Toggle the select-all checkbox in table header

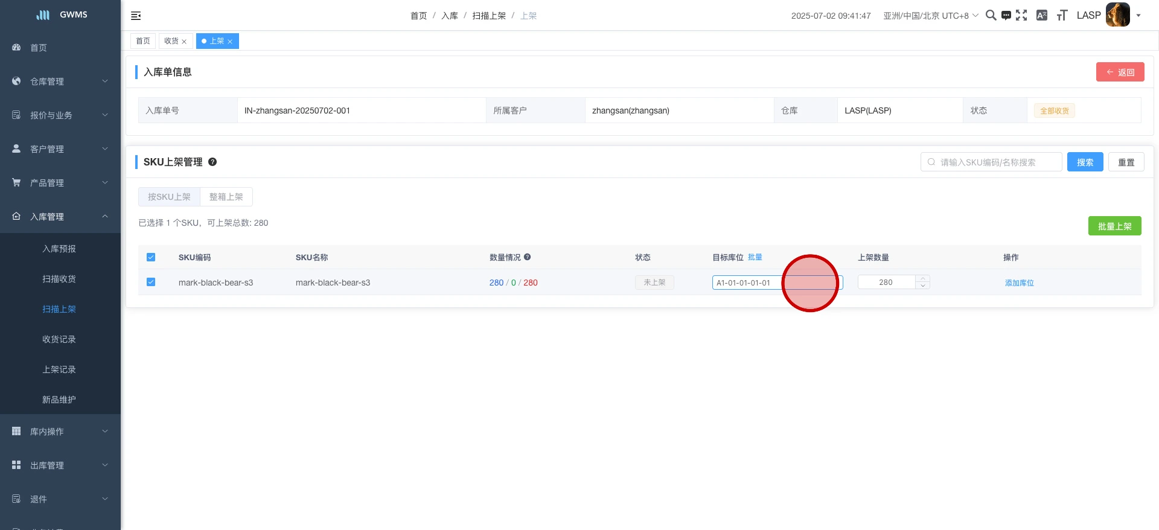[151, 257]
